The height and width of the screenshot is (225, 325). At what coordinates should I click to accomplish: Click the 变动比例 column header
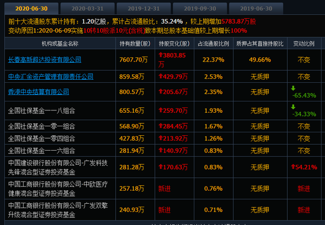click(304, 44)
